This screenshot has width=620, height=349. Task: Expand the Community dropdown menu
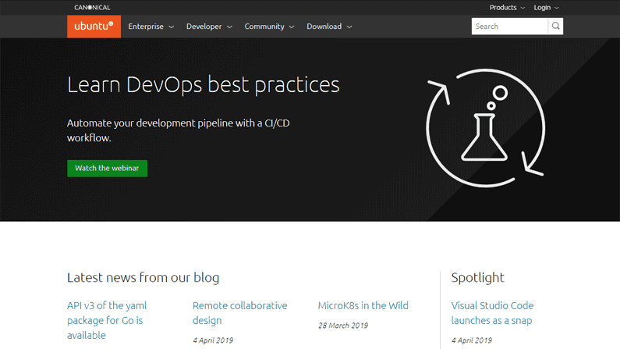269,27
